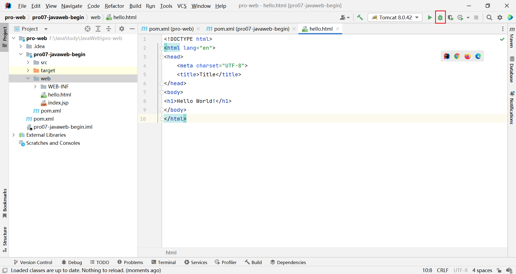This screenshot has height=274, width=516.
Task: Toggle the Structure side panel
Action: pos(5,239)
